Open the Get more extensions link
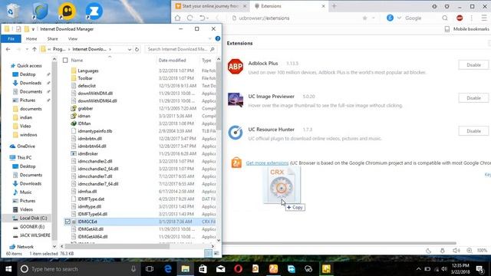This screenshot has width=491, height=276. (267, 163)
